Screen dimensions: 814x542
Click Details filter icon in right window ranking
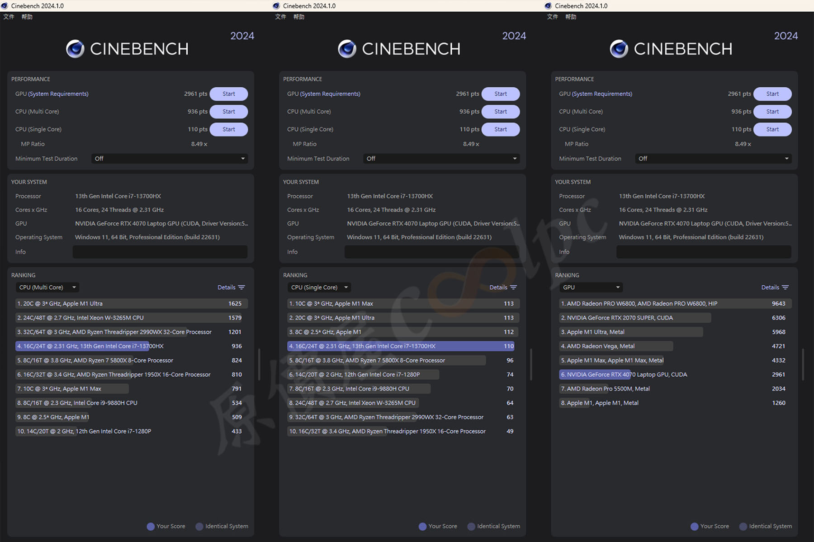click(x=785, y=287)
